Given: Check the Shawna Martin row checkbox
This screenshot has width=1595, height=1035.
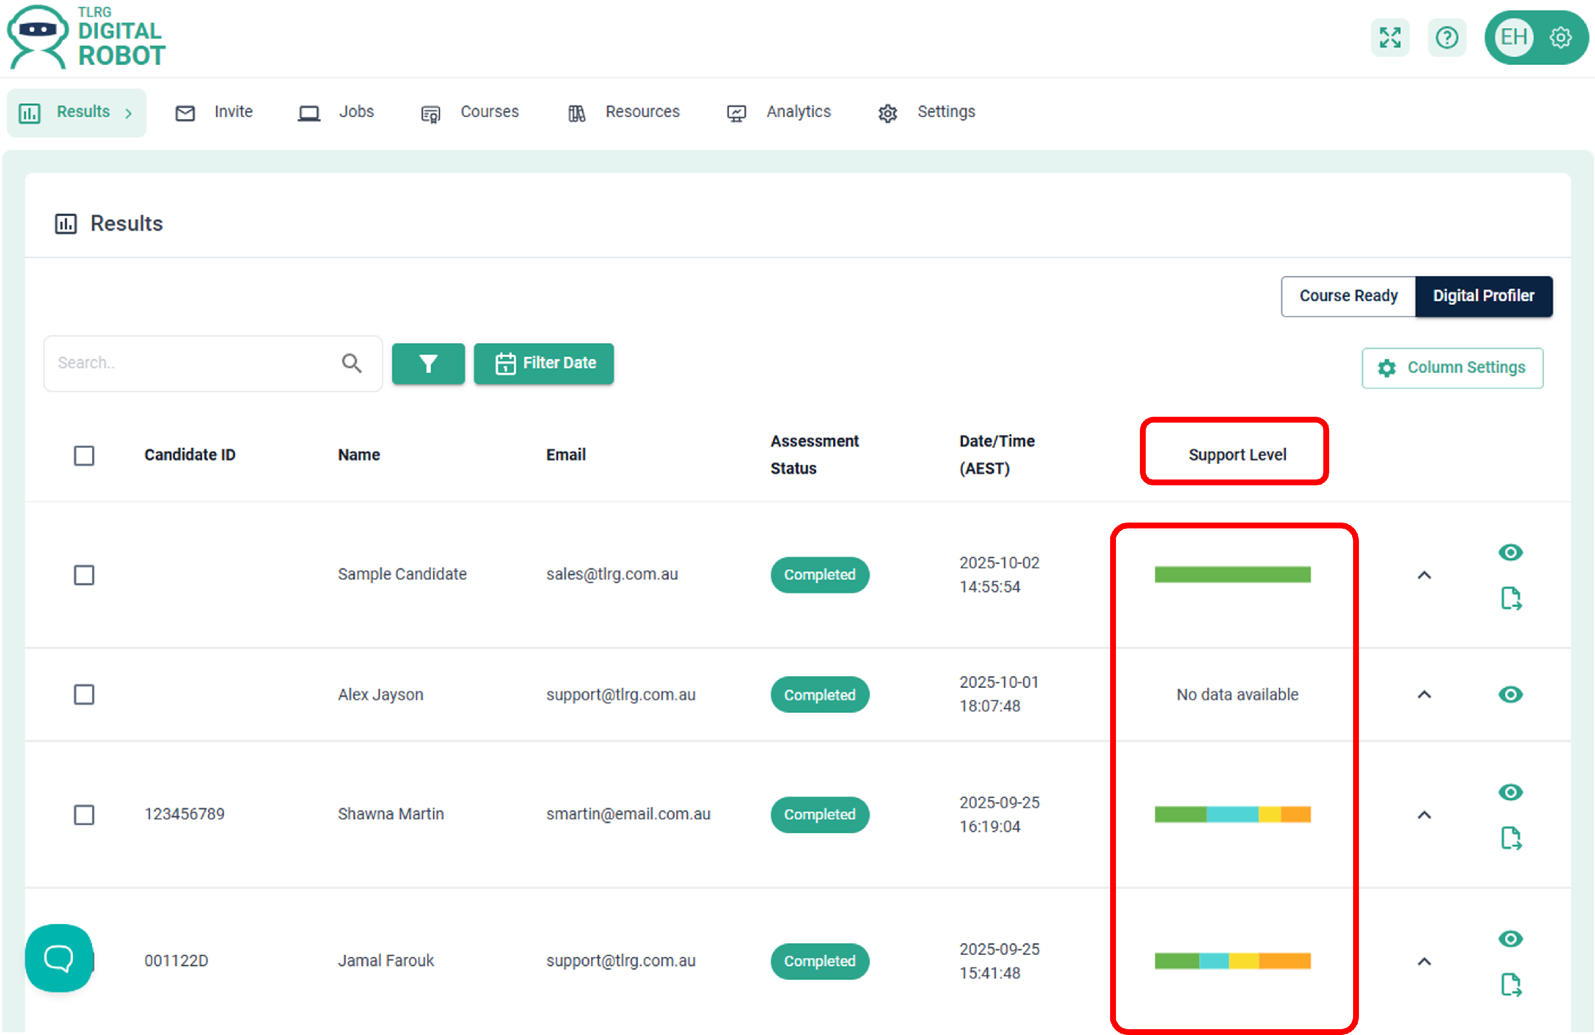Looking at the screenshot, I should pyautogui.click(x=84, y=814).
